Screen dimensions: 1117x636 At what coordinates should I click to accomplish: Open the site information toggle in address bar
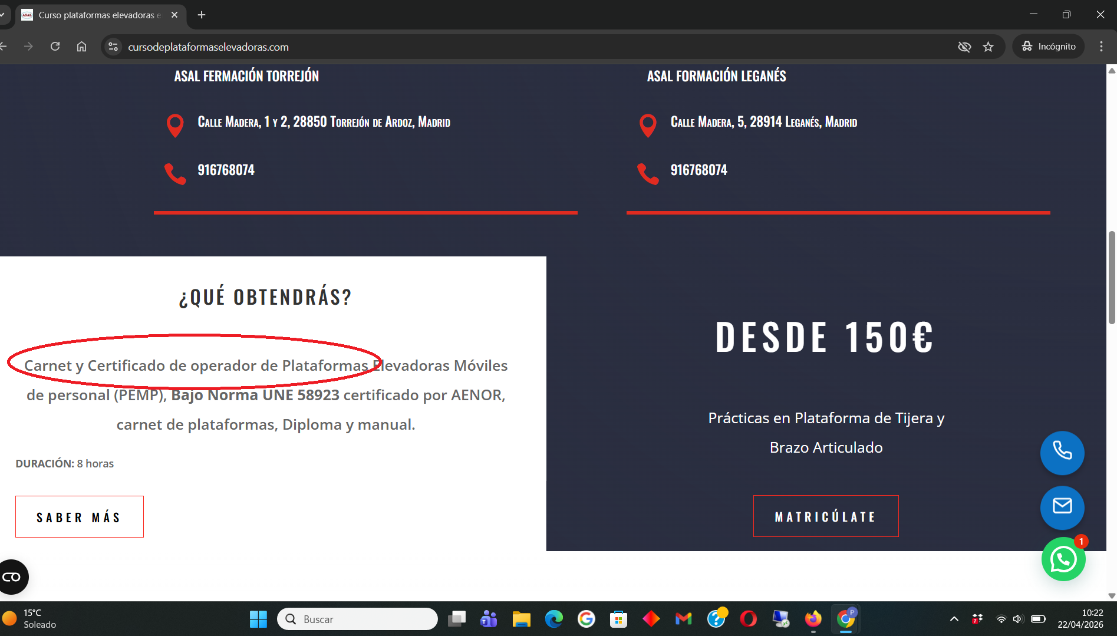tap(113, 47)
